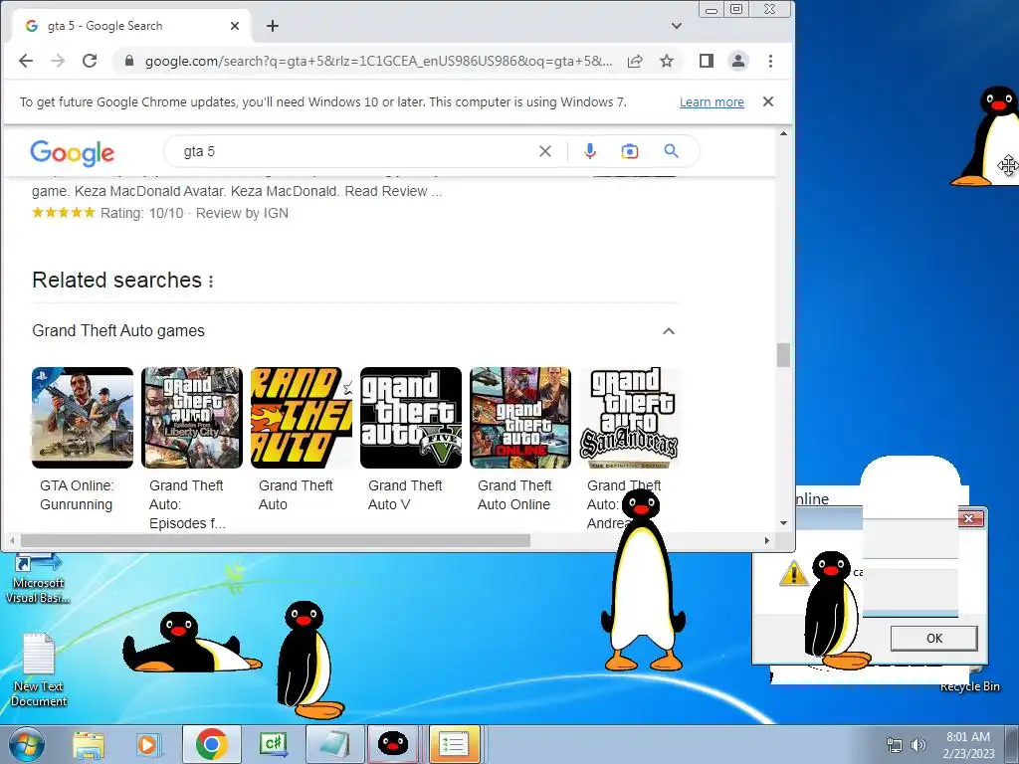Open the network icon in system tray
The height and width of the screenshot is (764, 1019).
click(x=895, y=745)
